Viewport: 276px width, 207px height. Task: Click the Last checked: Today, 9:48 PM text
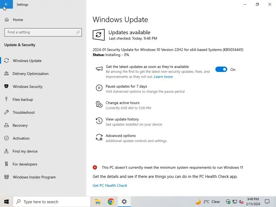coord(133,38)
